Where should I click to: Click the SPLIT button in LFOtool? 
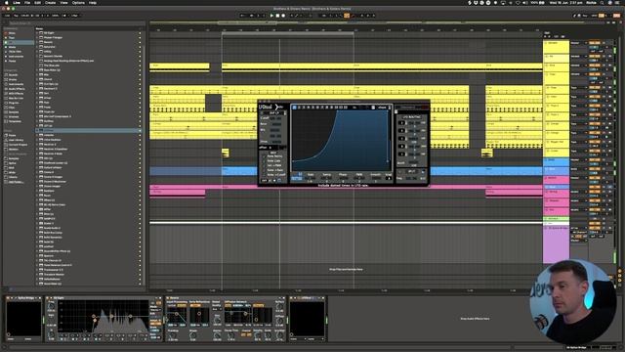[x=411, y=172]
